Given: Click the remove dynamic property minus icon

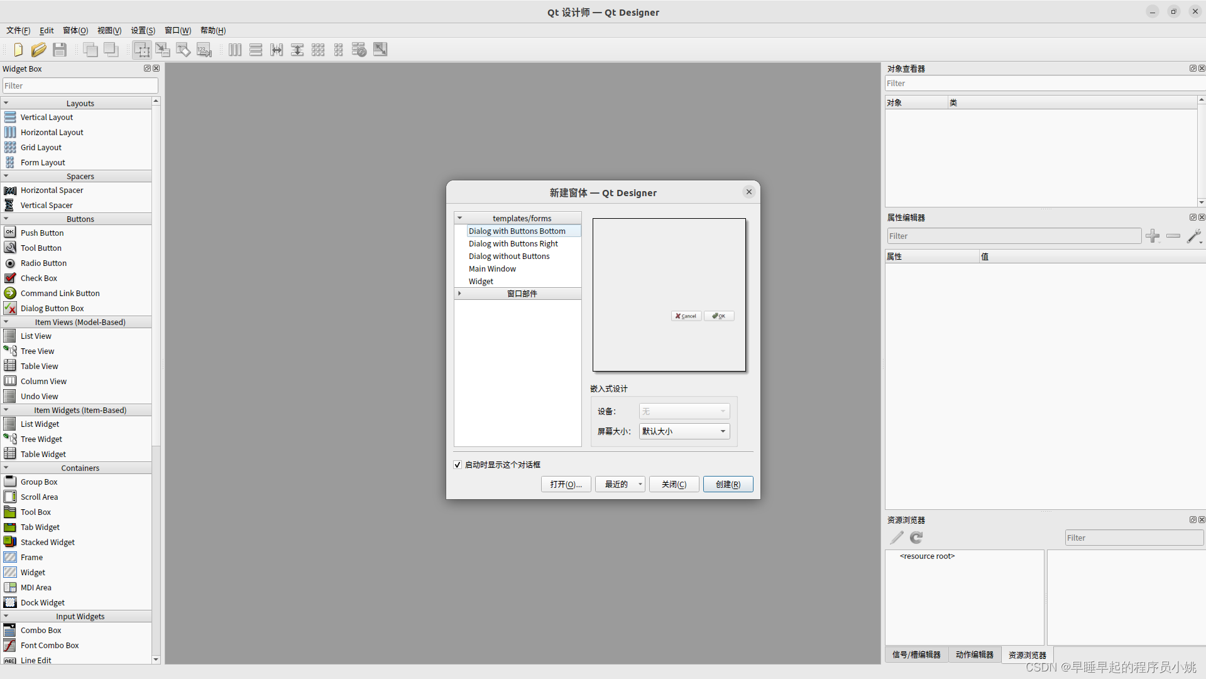Looking at the screenshot, I should (x=1173, y=236).
